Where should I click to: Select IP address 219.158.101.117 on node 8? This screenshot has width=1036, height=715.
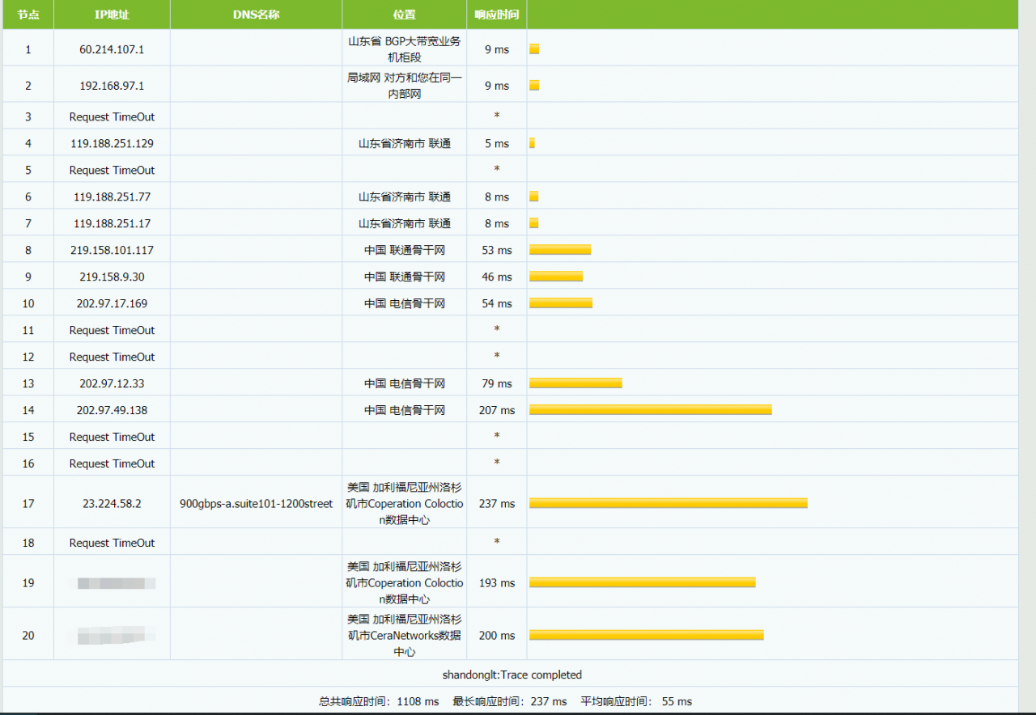point(111,249)
